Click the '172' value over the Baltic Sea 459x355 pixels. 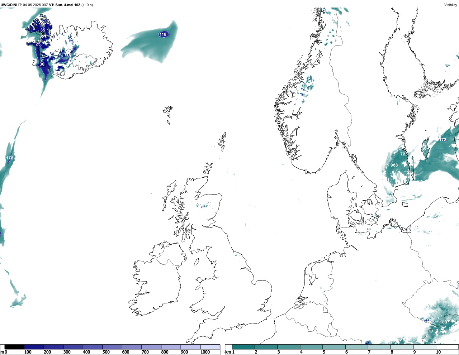(443, 140)
